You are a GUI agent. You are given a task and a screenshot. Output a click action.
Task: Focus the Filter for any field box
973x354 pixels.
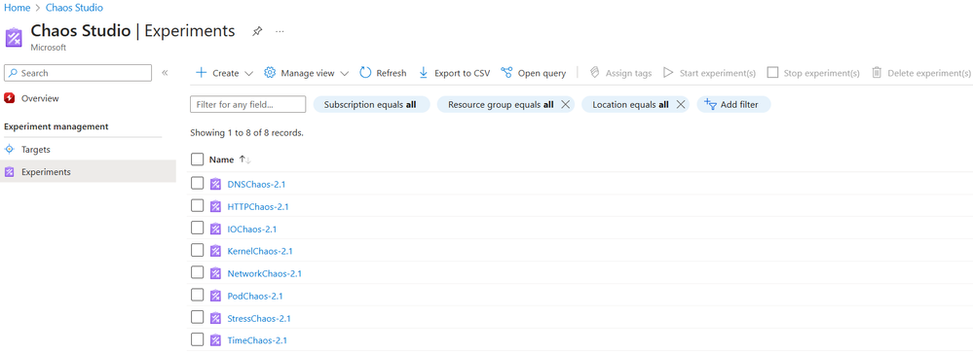(x=247, y=104)
